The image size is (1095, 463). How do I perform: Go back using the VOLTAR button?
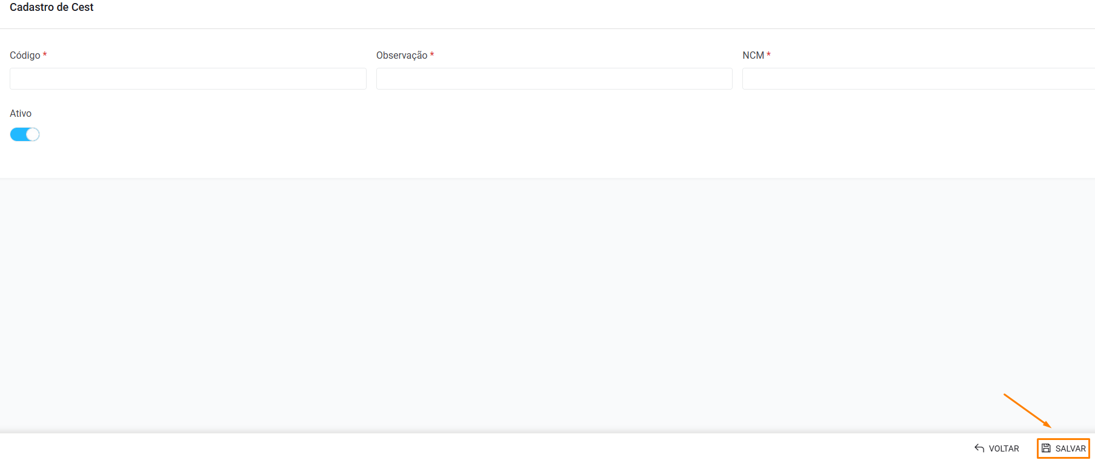pyautogui.click(x=997, y=448)
